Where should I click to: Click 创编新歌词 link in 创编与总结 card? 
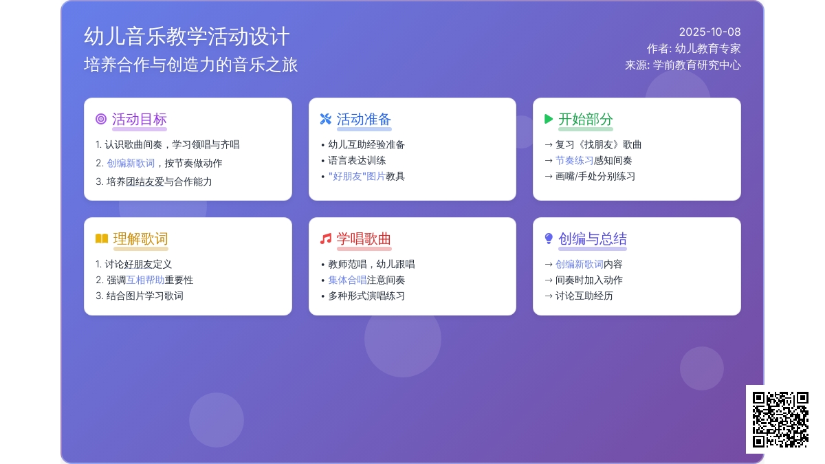pyautogui.click(x=579, y=264)
